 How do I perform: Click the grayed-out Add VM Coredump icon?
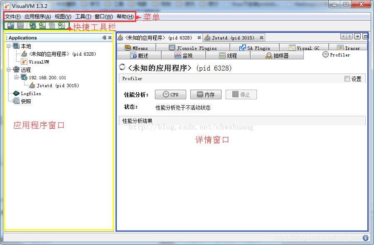pyautogui.click(x=52, y=25)
